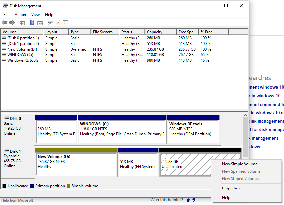The width and height of the screenshot is (284, 205).
Task: Select Properties in the context menu
Action: (x=231, y=188)
